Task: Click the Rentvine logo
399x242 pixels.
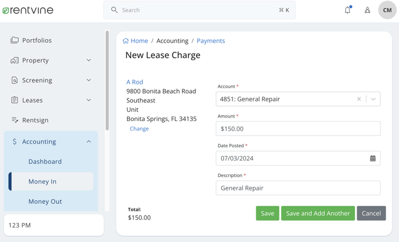Action: [28, 10]
